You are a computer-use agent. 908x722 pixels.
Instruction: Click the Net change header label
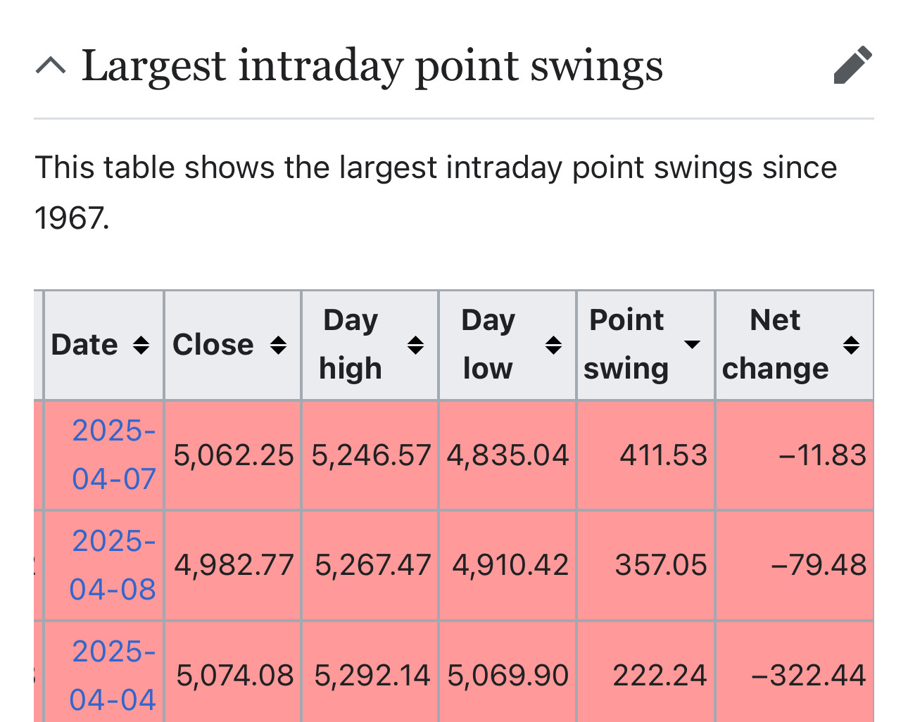[x=775, y=344]
